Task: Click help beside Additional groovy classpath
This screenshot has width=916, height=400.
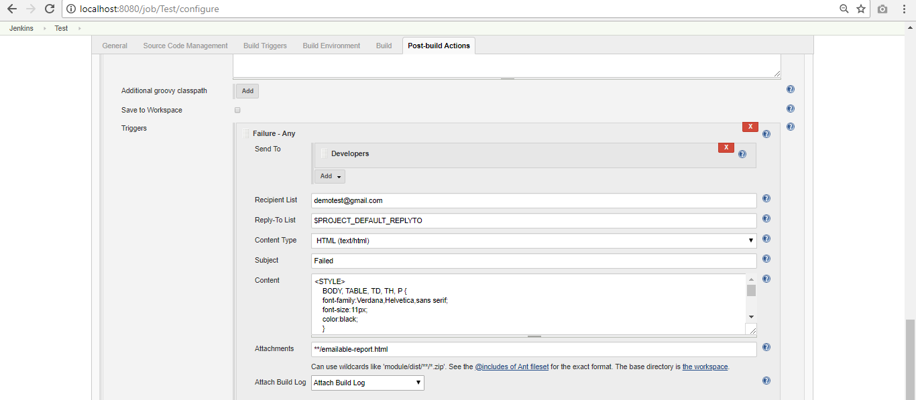Action: (x=790, y=88)
